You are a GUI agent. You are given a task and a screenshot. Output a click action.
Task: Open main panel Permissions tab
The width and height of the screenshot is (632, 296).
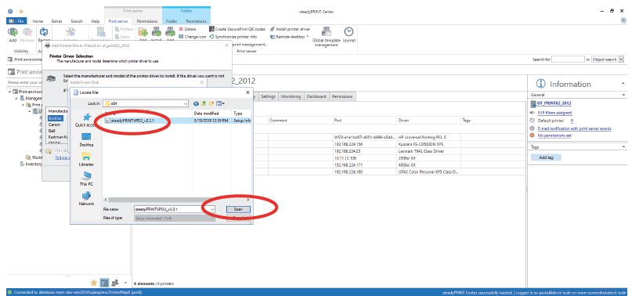tap(342, 97)
